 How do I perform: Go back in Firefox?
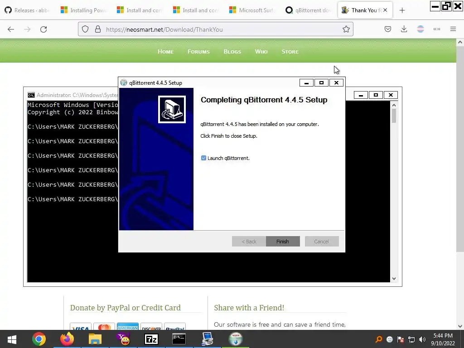coord(11,29)
